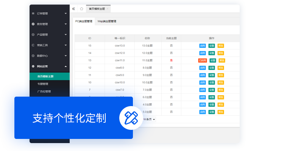The image size is (284, 151).
Task: Click 启用 button for the 13.0主题 row
Action: click(203, 46)
